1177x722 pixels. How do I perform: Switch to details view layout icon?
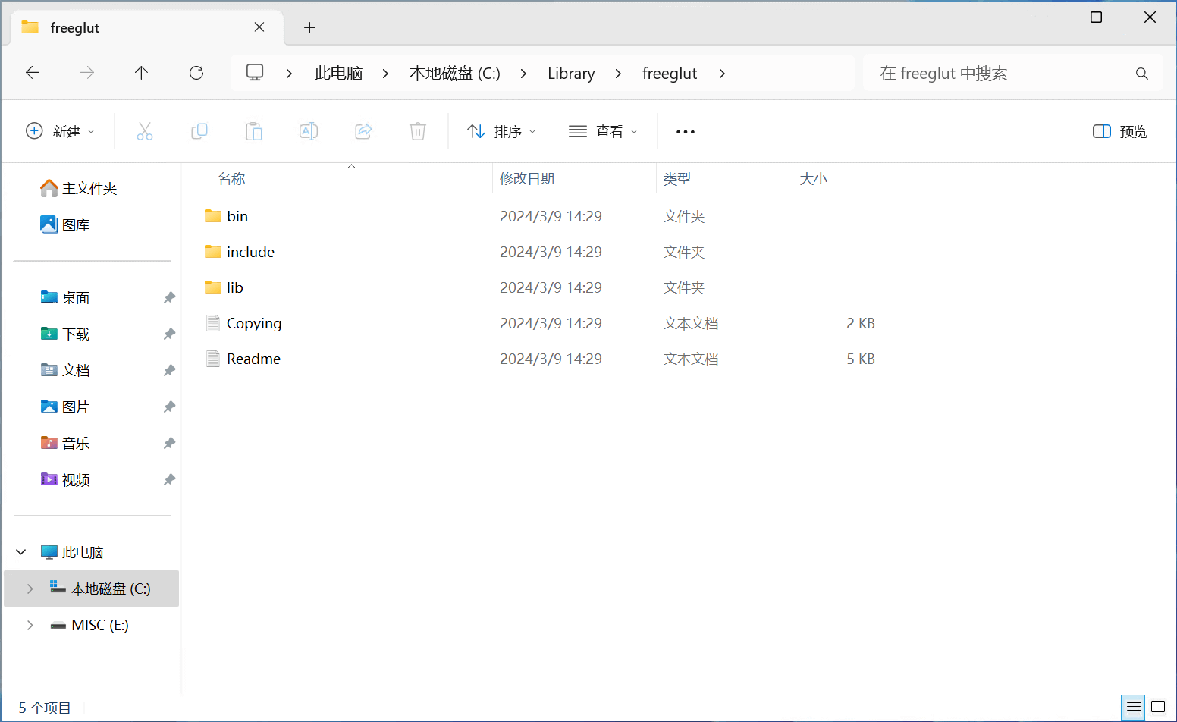point(1134,708)
